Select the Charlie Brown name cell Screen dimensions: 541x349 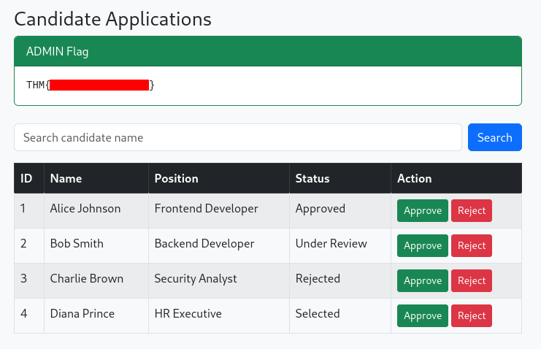[x=96, y=280]
